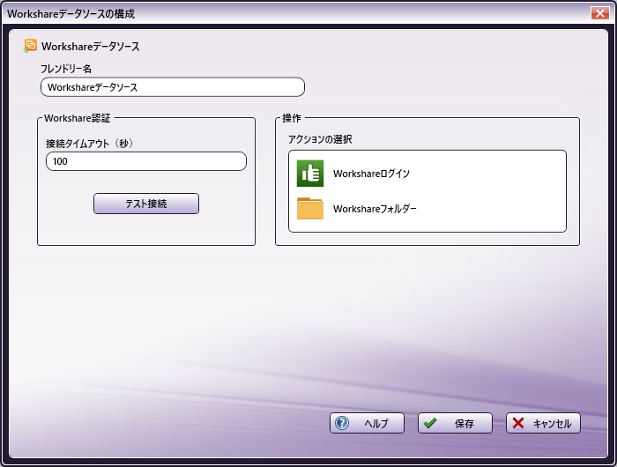
Task: Select the Worksharログイン action label
Action: (x=371, y=174)
